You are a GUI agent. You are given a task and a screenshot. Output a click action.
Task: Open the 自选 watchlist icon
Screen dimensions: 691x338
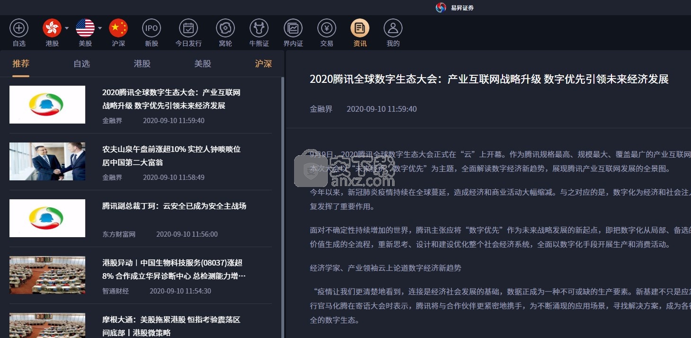pyautogui.click(x=19, y=28)
